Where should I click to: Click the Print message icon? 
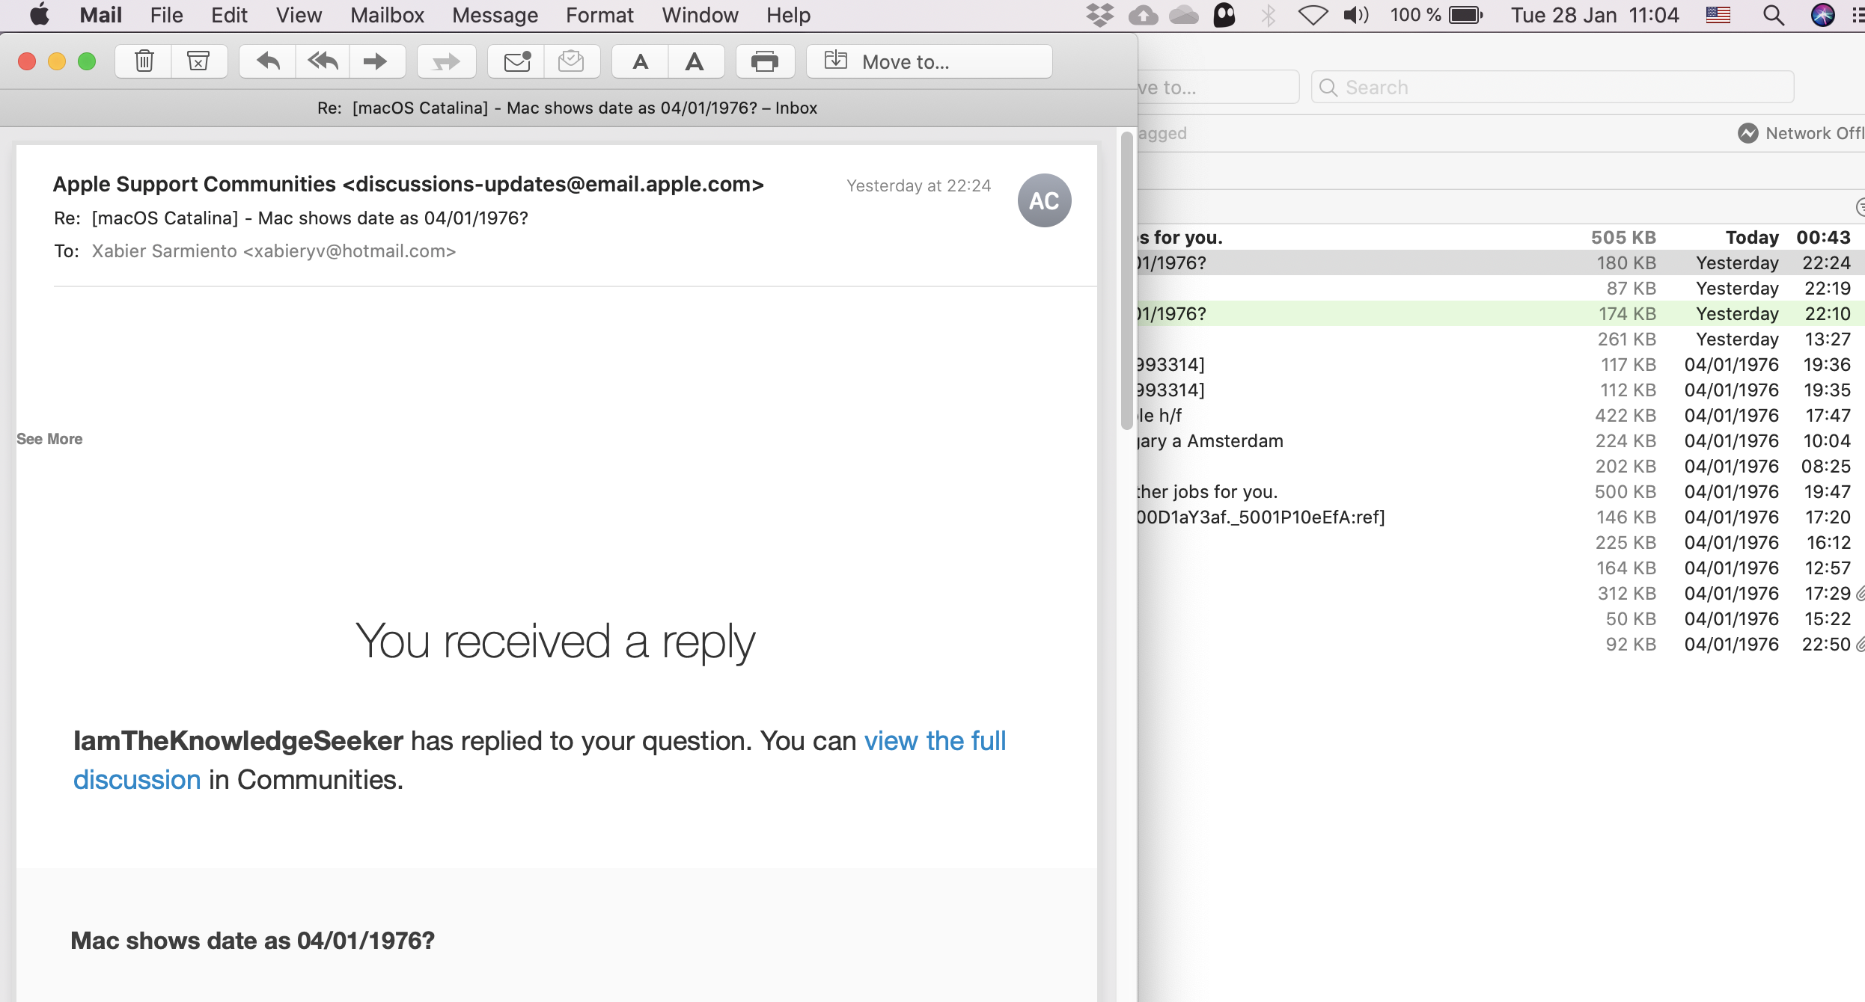pyautogui.click(x=763, y=61)
